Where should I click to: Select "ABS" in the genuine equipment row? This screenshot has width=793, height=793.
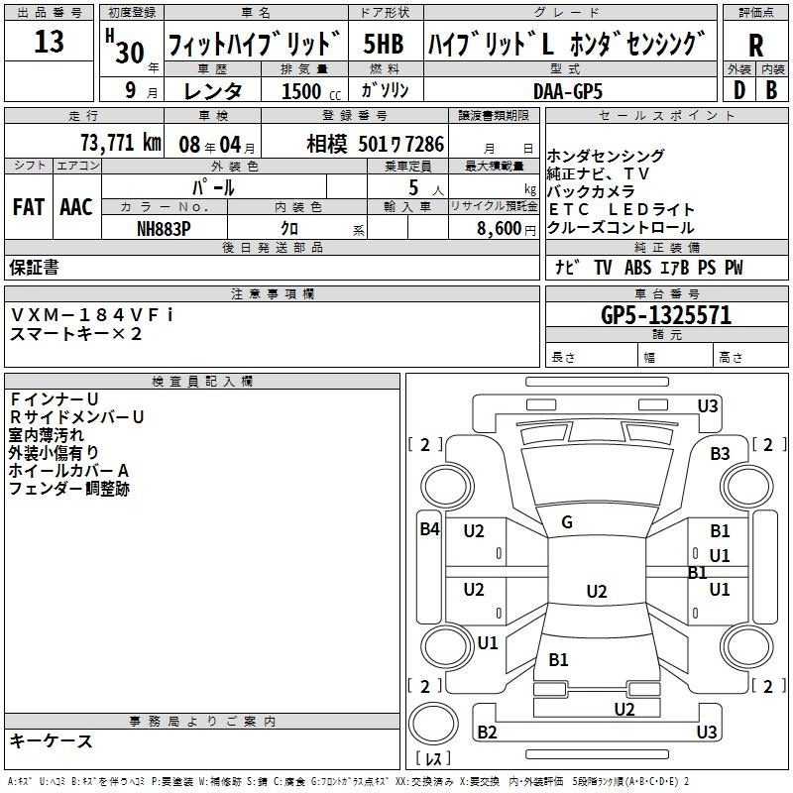click(637, 268)
